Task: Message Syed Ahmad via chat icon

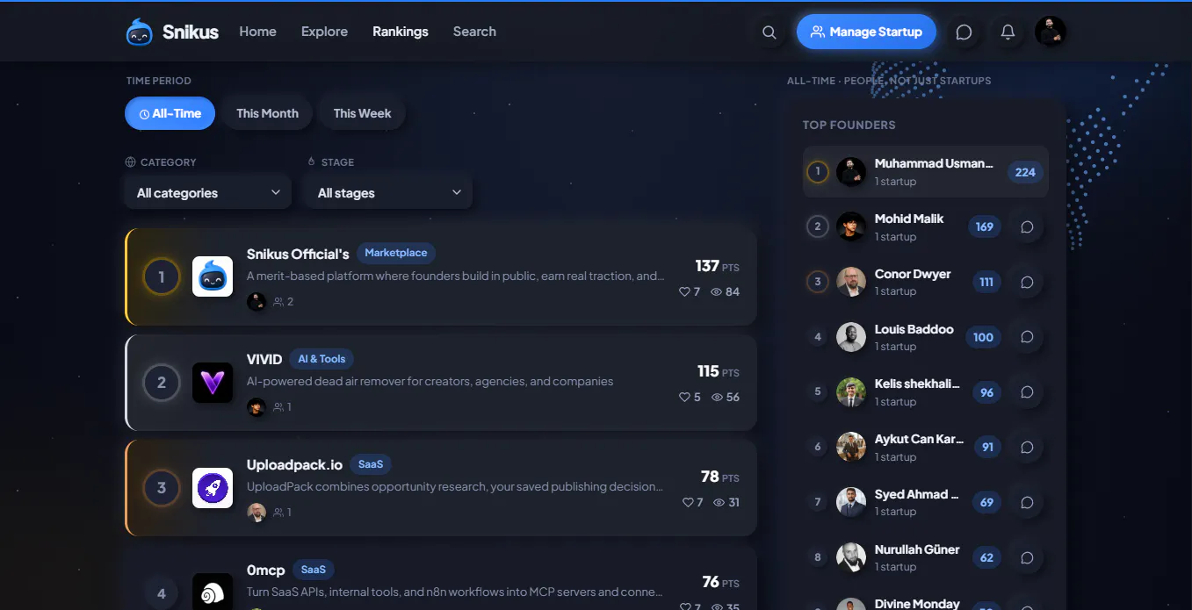Action: (x=1027, y=503)
